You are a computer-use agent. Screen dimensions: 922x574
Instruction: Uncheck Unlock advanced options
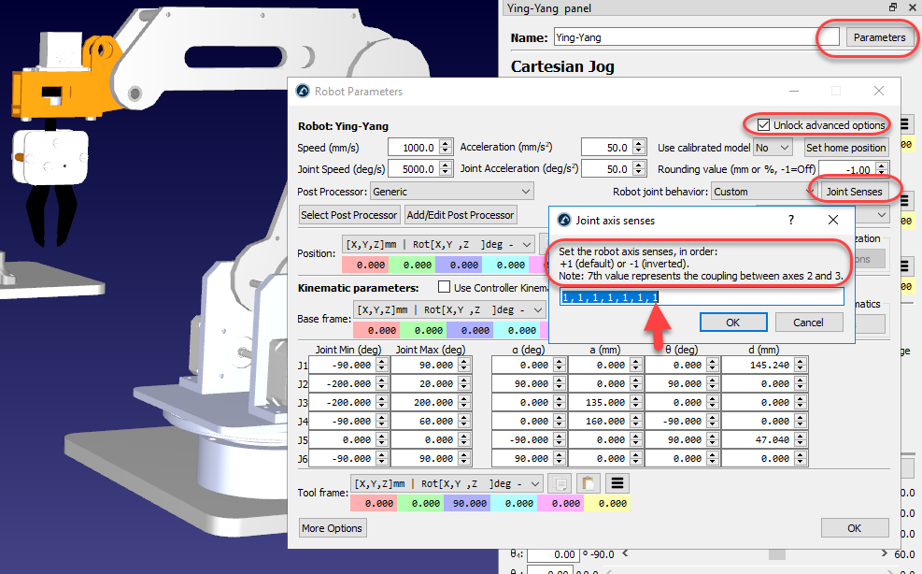point(764,125)
